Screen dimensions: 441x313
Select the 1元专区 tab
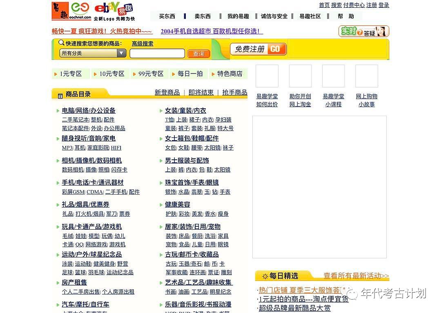coord(71,74)
